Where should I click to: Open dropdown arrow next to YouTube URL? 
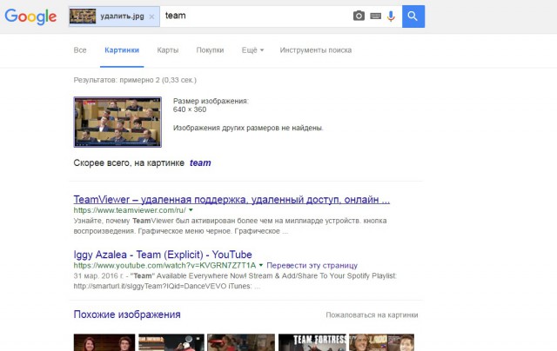pos(261,265)
